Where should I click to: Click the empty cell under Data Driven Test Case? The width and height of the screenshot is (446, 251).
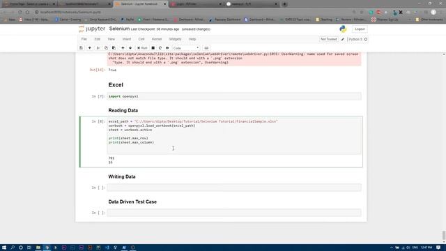(234, 213)
